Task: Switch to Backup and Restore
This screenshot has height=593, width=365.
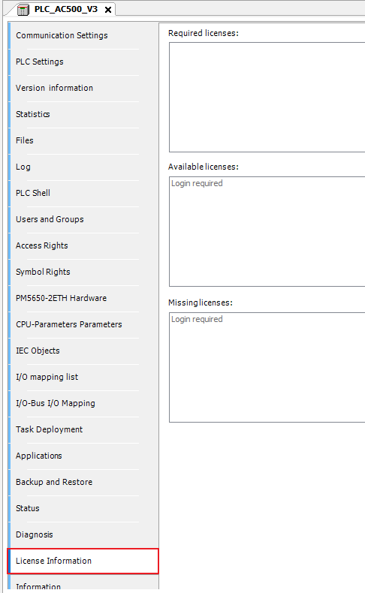Action: 54,482
